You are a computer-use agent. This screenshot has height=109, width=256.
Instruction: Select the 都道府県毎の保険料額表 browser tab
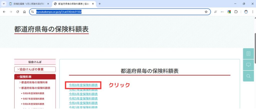pos(74,4)
